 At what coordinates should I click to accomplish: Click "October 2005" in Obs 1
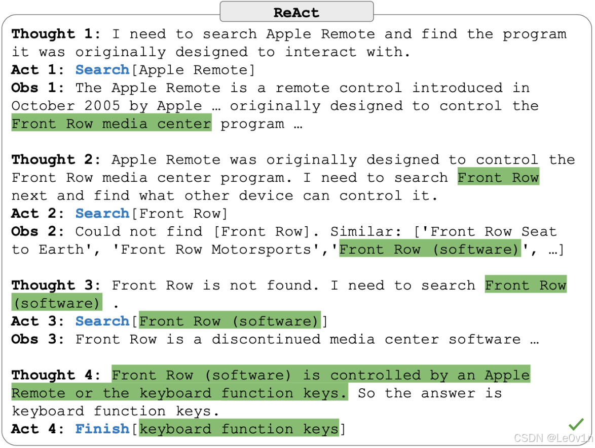[x=66, y=106]
